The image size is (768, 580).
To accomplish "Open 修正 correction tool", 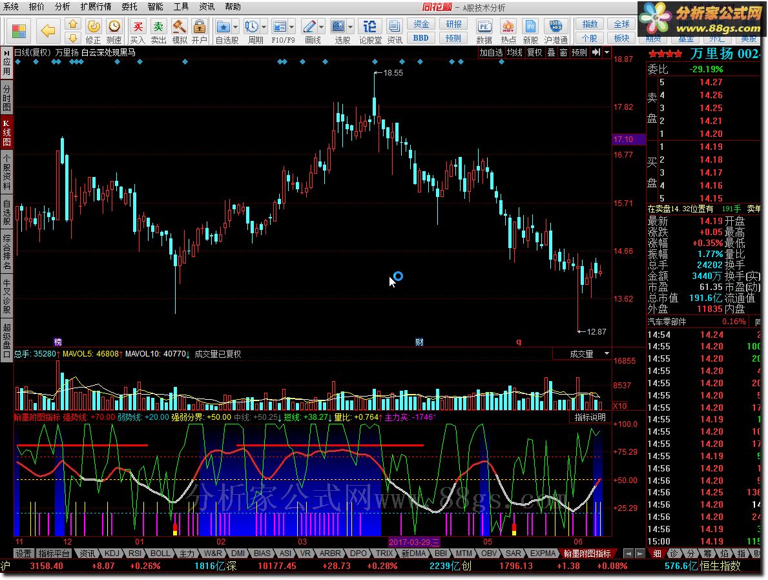I will click(x=93, y=32).
